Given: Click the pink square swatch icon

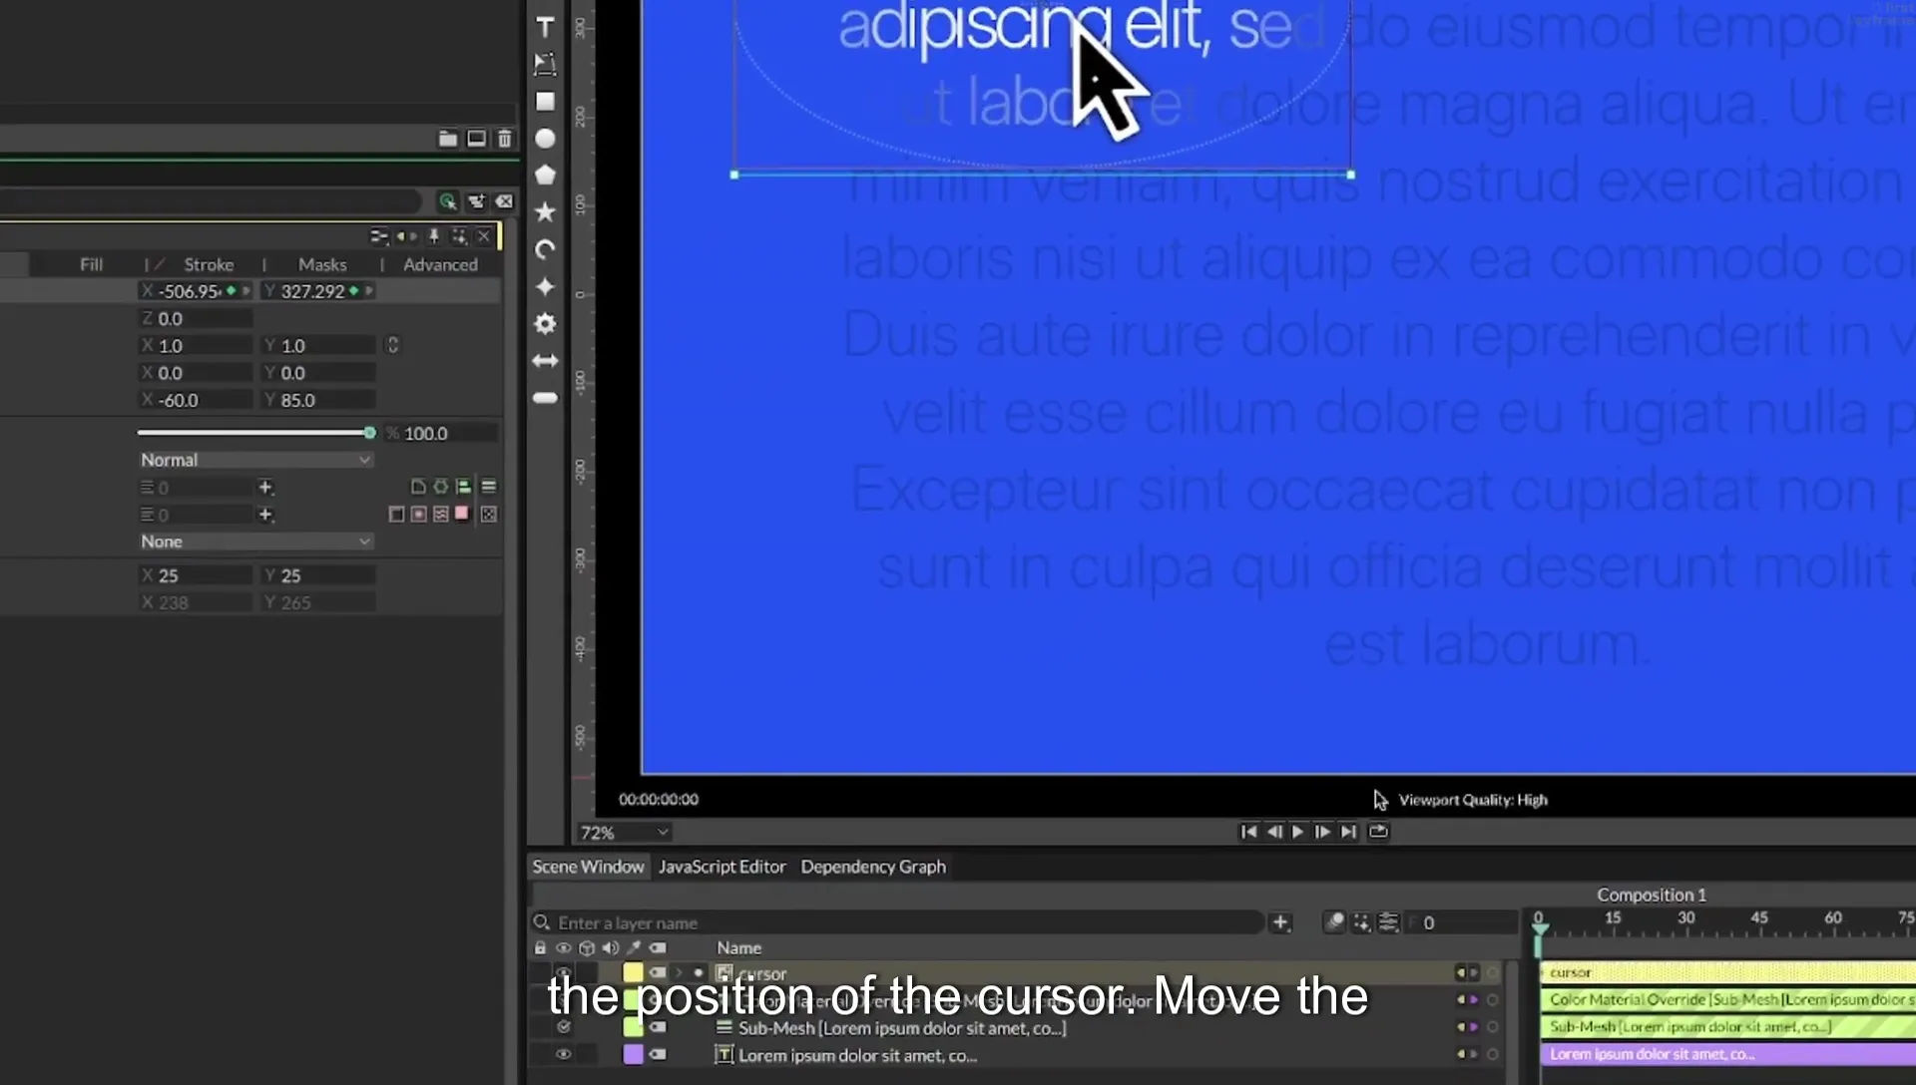Looking at the screenshot, I should pyautogui.click(x=462, y=514).
